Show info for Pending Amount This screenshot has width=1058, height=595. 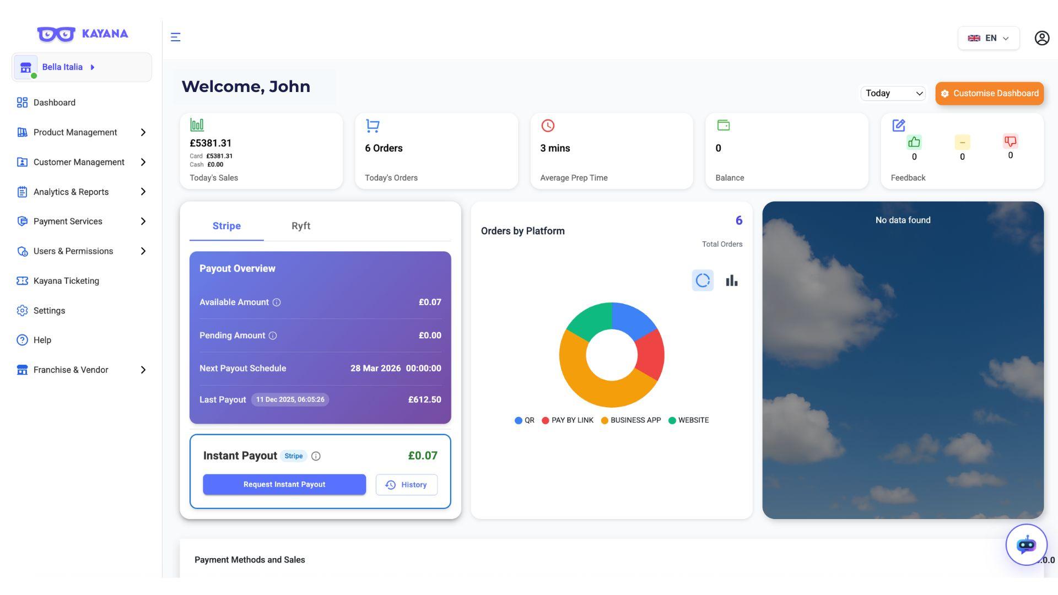tap(273, 336)
